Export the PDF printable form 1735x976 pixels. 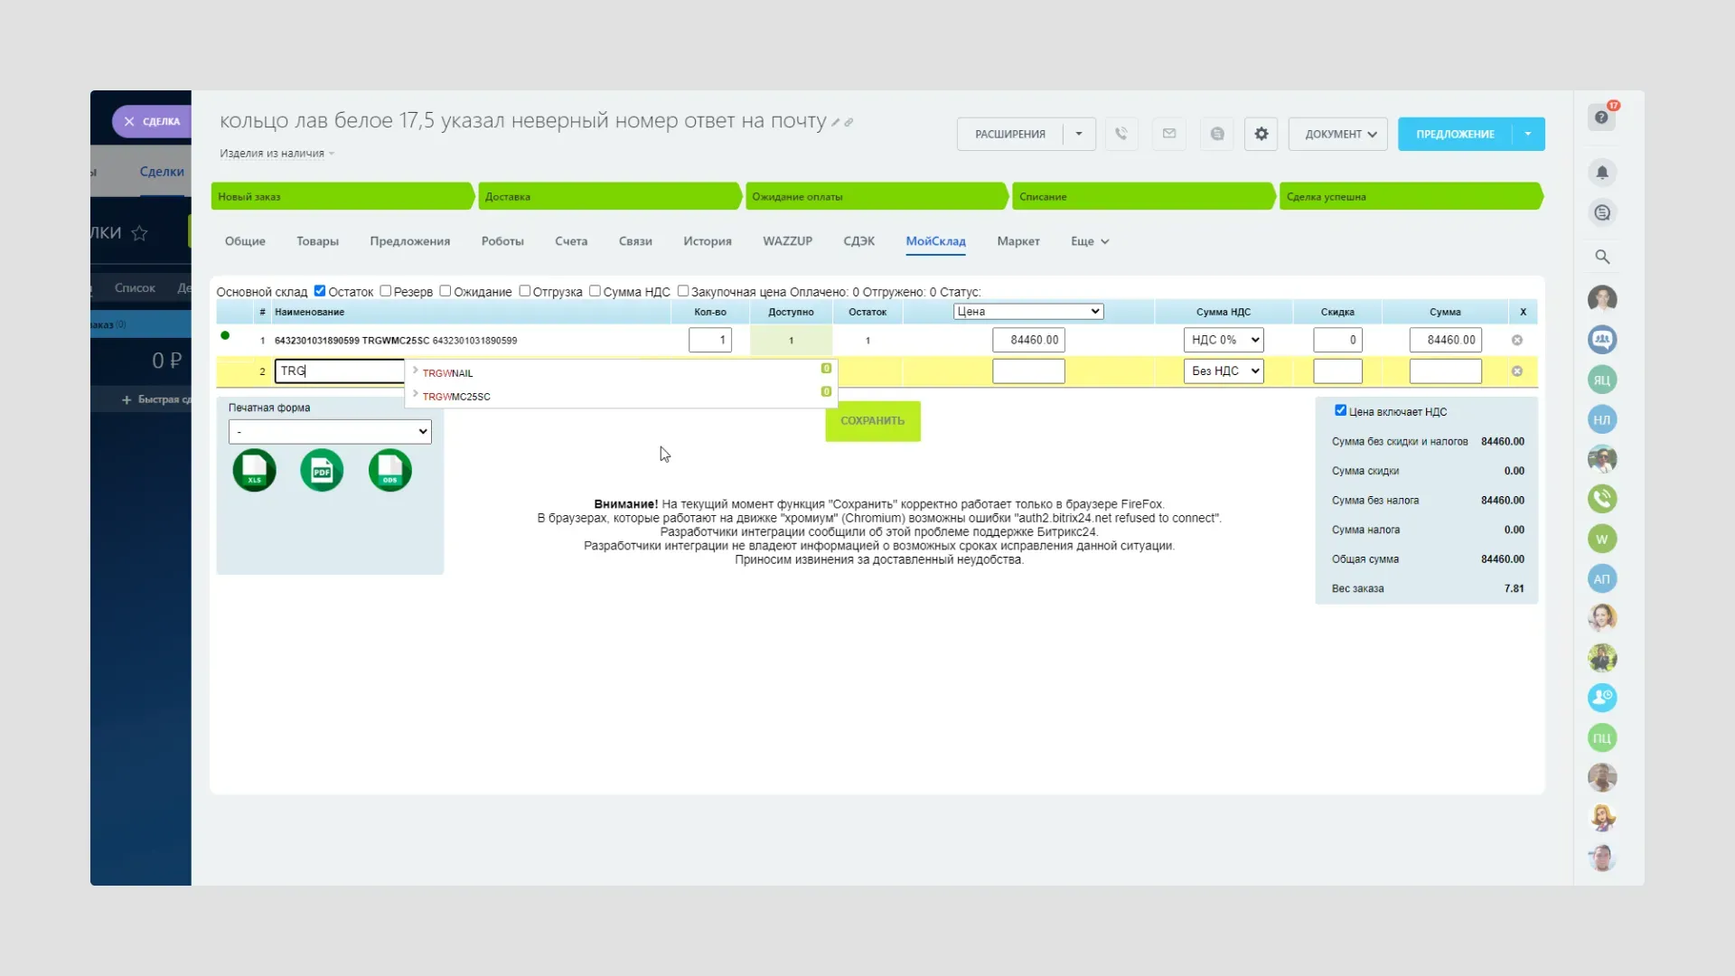[322, 471]
